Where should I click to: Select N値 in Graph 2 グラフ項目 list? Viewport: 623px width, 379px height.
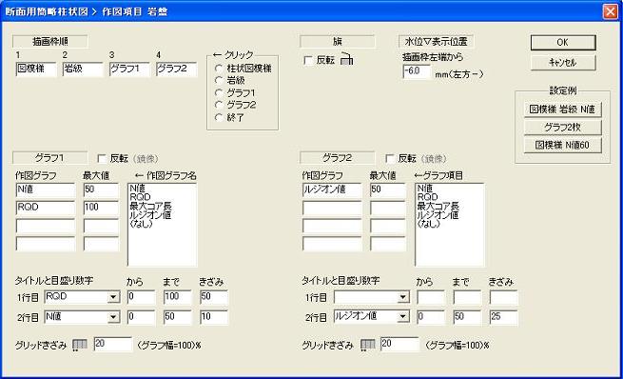[425, 189]
